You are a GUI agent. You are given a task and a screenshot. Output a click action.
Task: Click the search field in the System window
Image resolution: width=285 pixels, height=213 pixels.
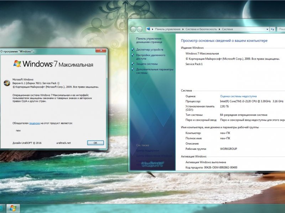[x=281, y=29]
